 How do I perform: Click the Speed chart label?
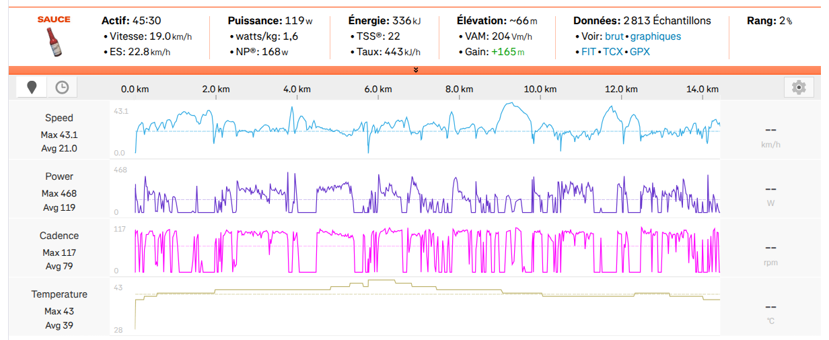(x=59, y=118)
